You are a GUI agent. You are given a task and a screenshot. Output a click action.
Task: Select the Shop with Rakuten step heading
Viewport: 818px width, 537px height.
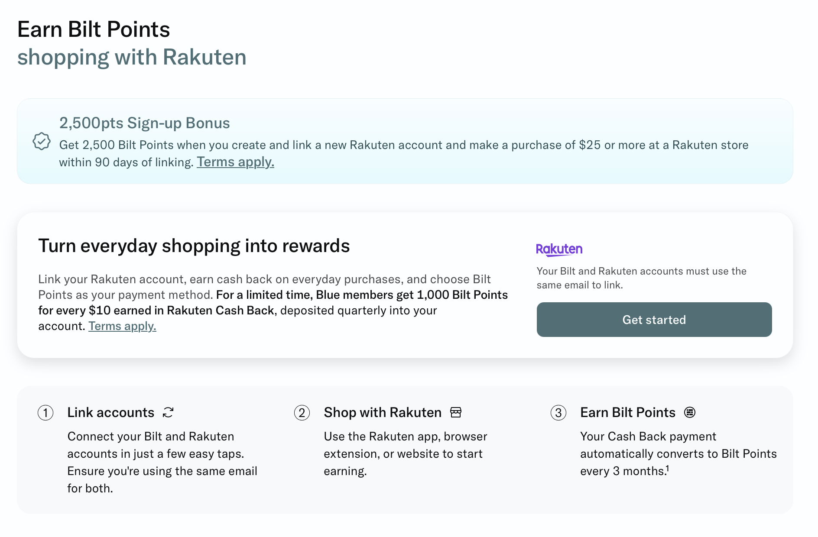coord(383,412)
